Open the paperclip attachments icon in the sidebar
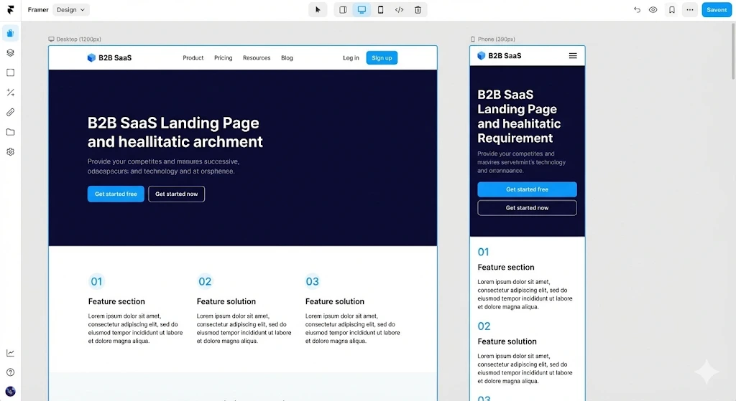Viewport: 736px width, 401px height. coord(10,112)
